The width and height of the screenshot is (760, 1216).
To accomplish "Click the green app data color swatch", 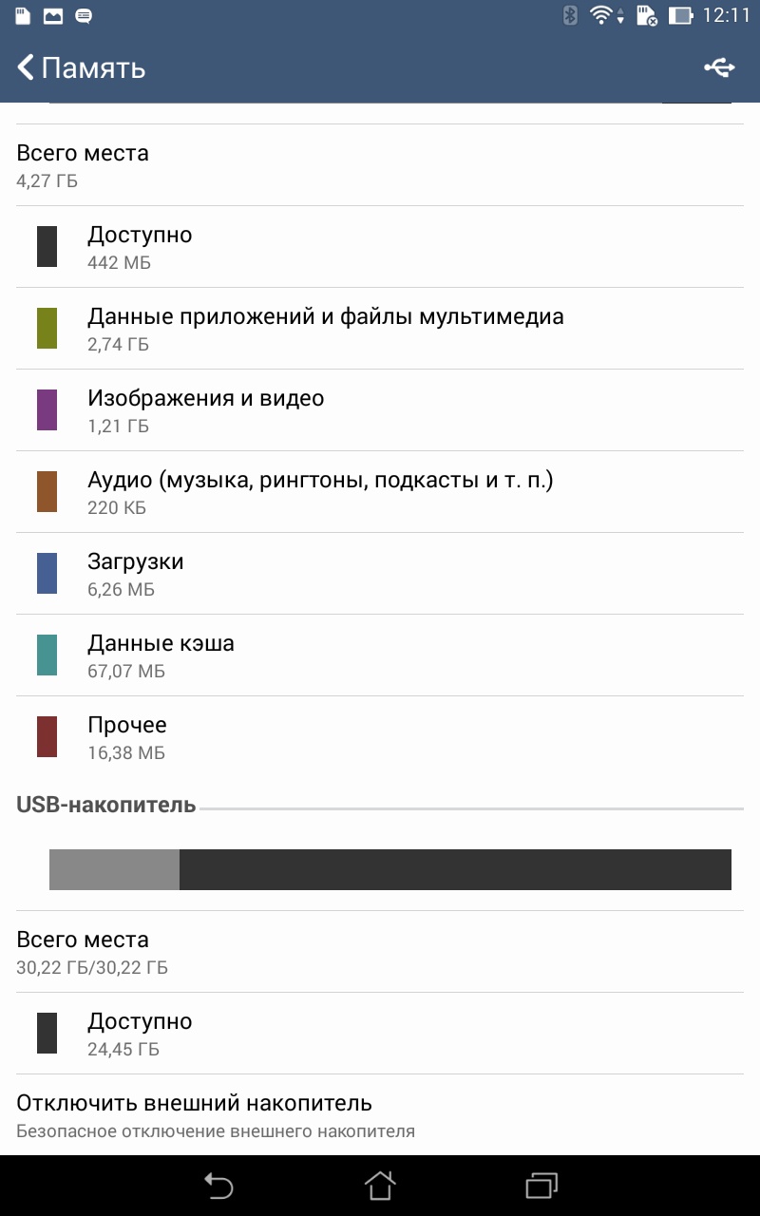I will pos(47,329).
